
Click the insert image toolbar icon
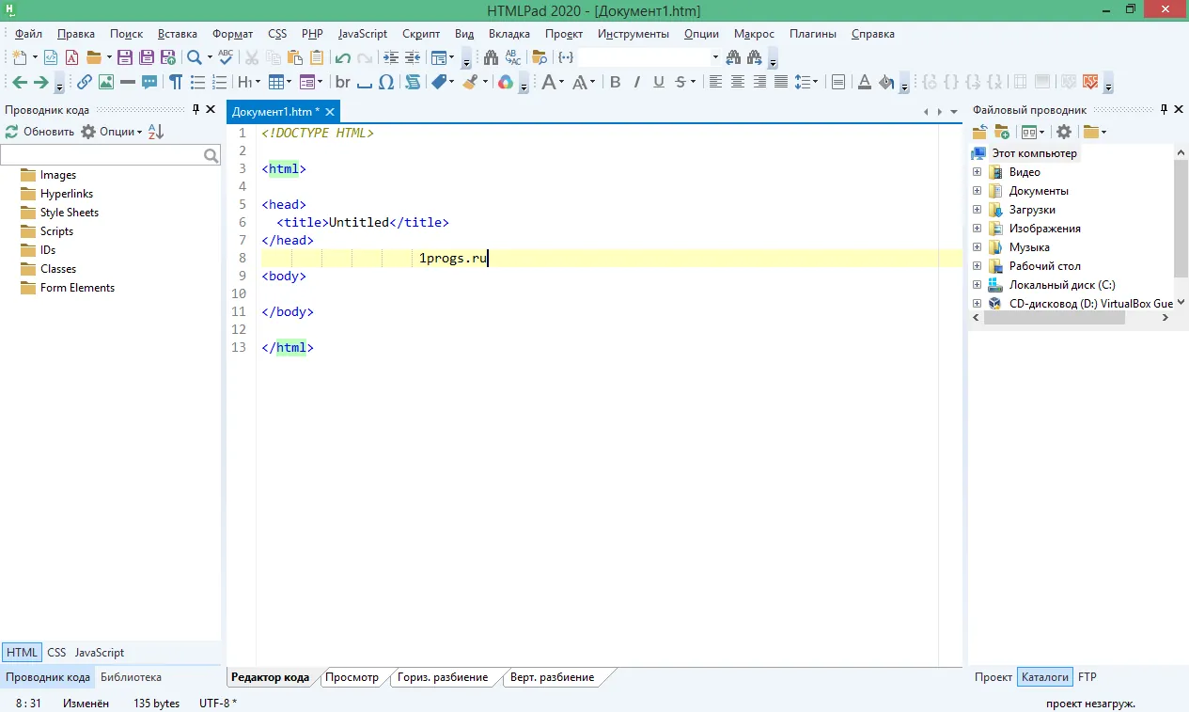(x=105, y=82)
